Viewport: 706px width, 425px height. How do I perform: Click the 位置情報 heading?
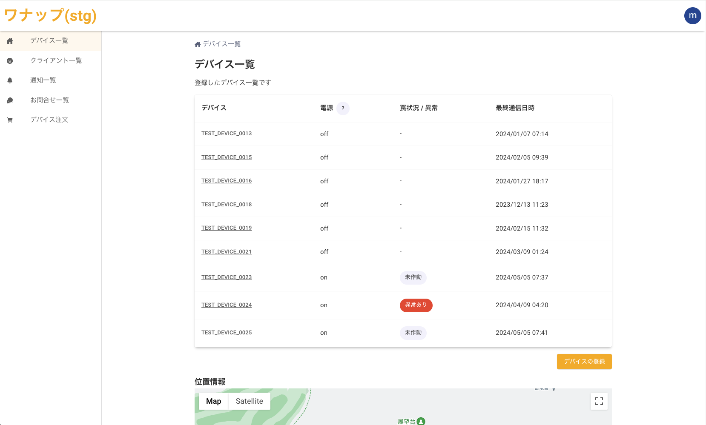[x=210, y=382]
